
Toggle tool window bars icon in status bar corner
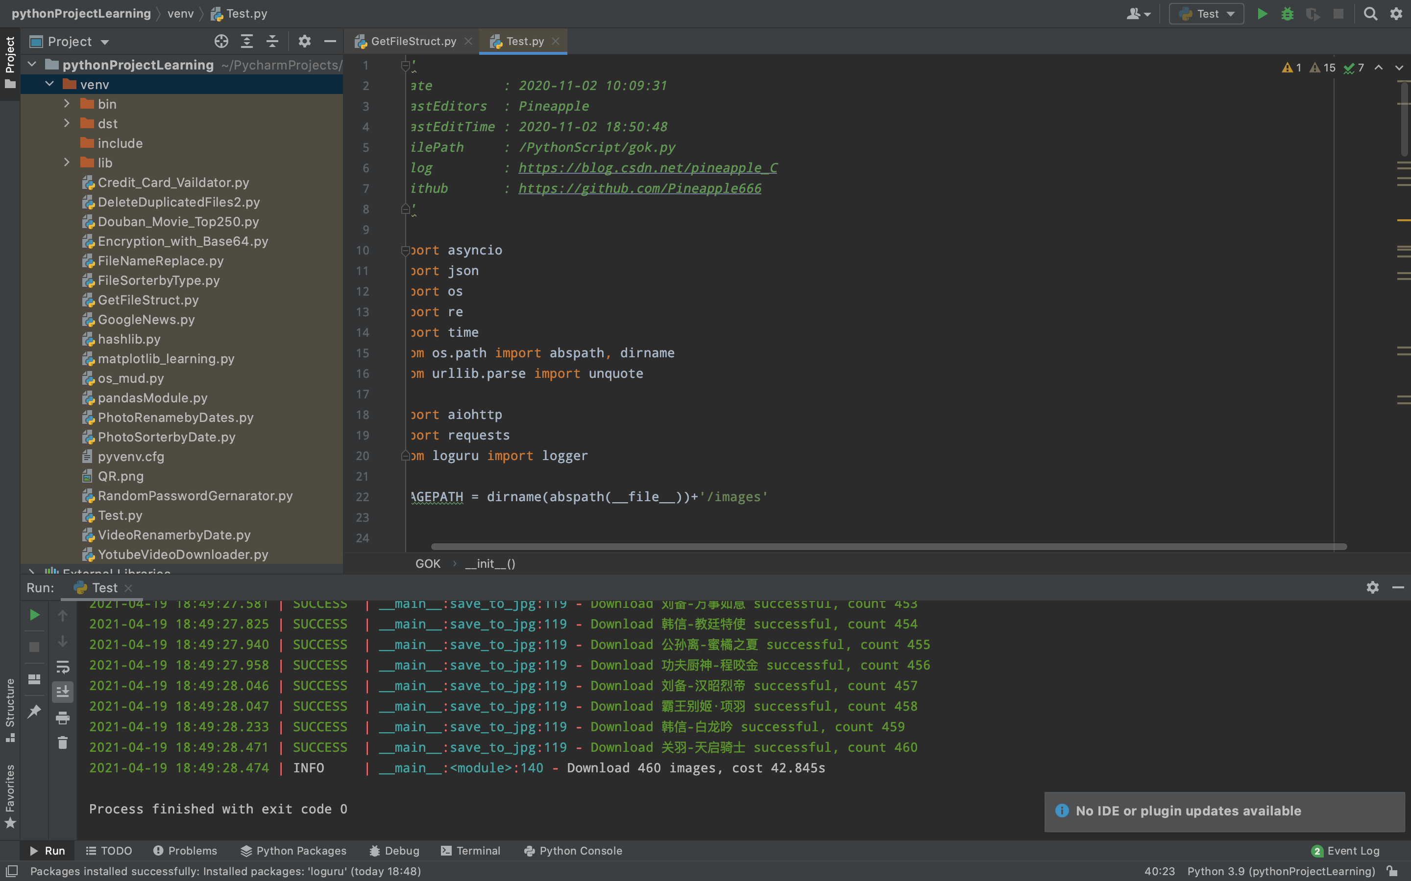click(12, 871)
